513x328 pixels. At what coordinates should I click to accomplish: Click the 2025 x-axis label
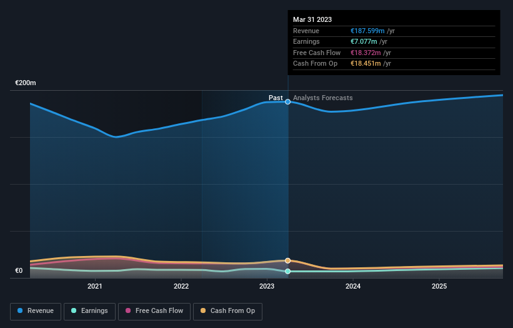pyautogui.click(x=439, y=286)
